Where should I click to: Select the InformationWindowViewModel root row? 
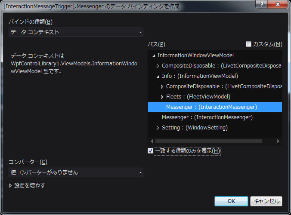pyautogui.click(x=195, y=55)
